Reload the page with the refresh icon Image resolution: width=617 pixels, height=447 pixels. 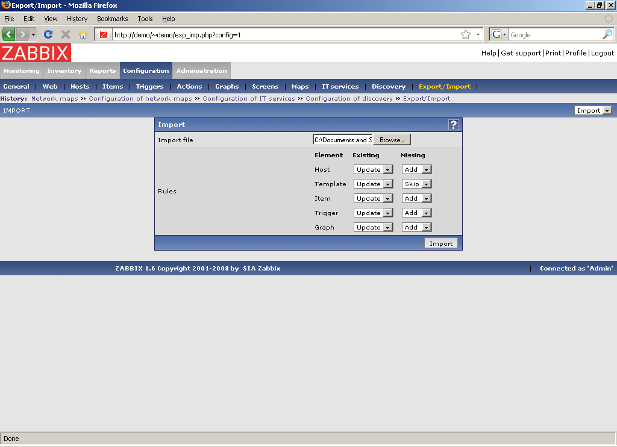(48, 34)
